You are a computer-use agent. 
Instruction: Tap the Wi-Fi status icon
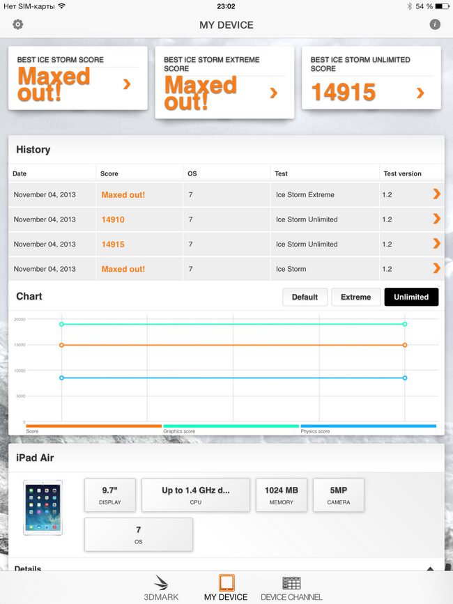point(62,6)
